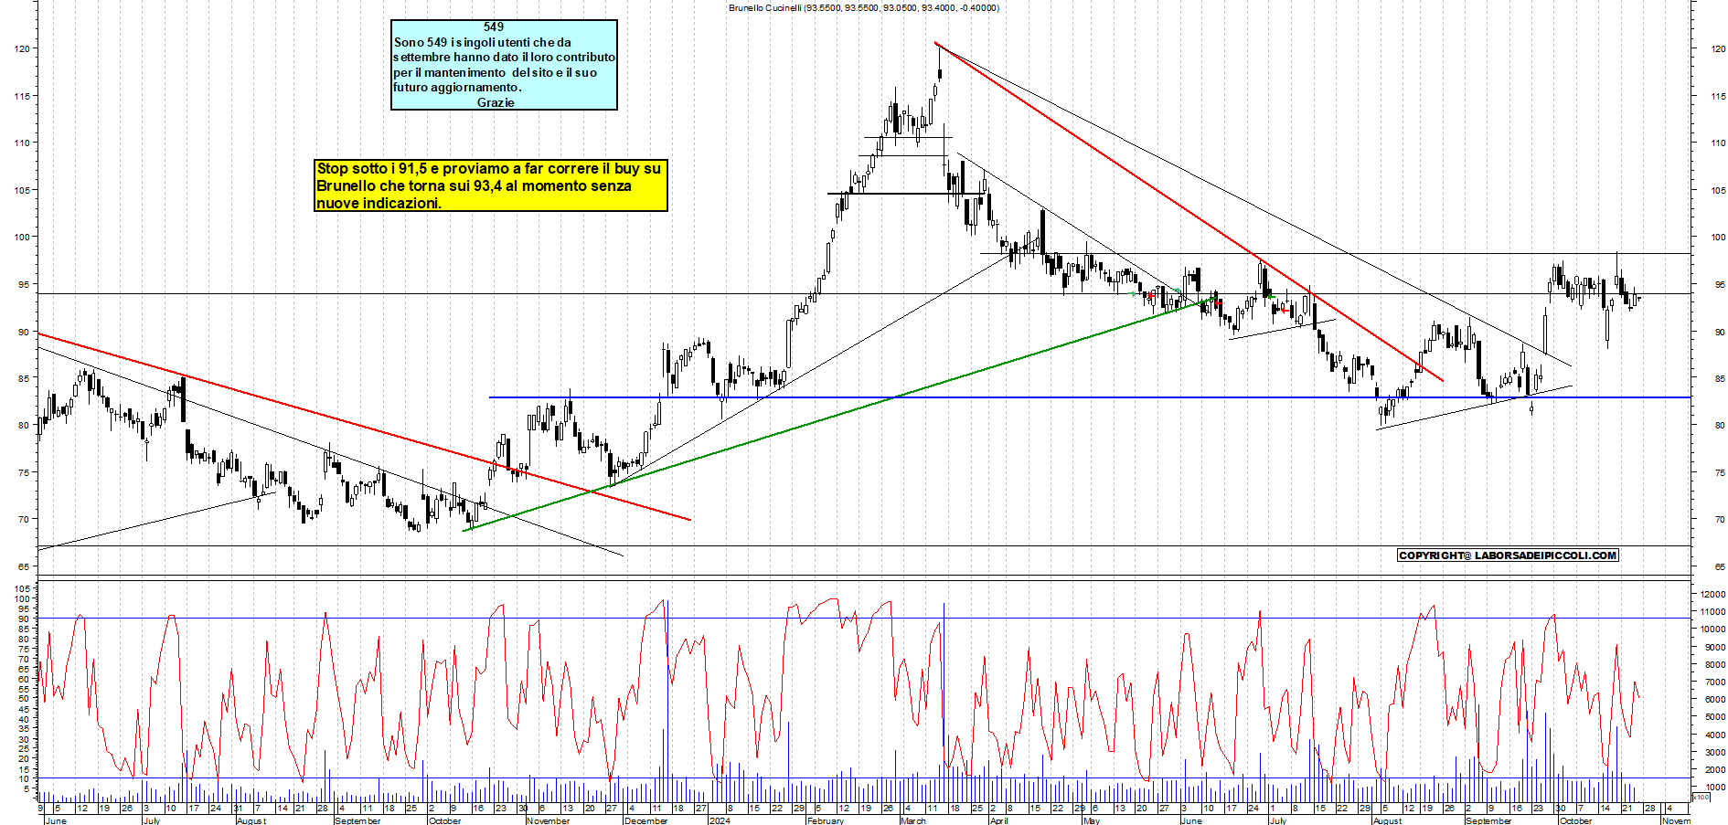The width and height of the screenshot is (1728, 825).
Task: Click the February label on the time axis
Action: coord(826,820)
